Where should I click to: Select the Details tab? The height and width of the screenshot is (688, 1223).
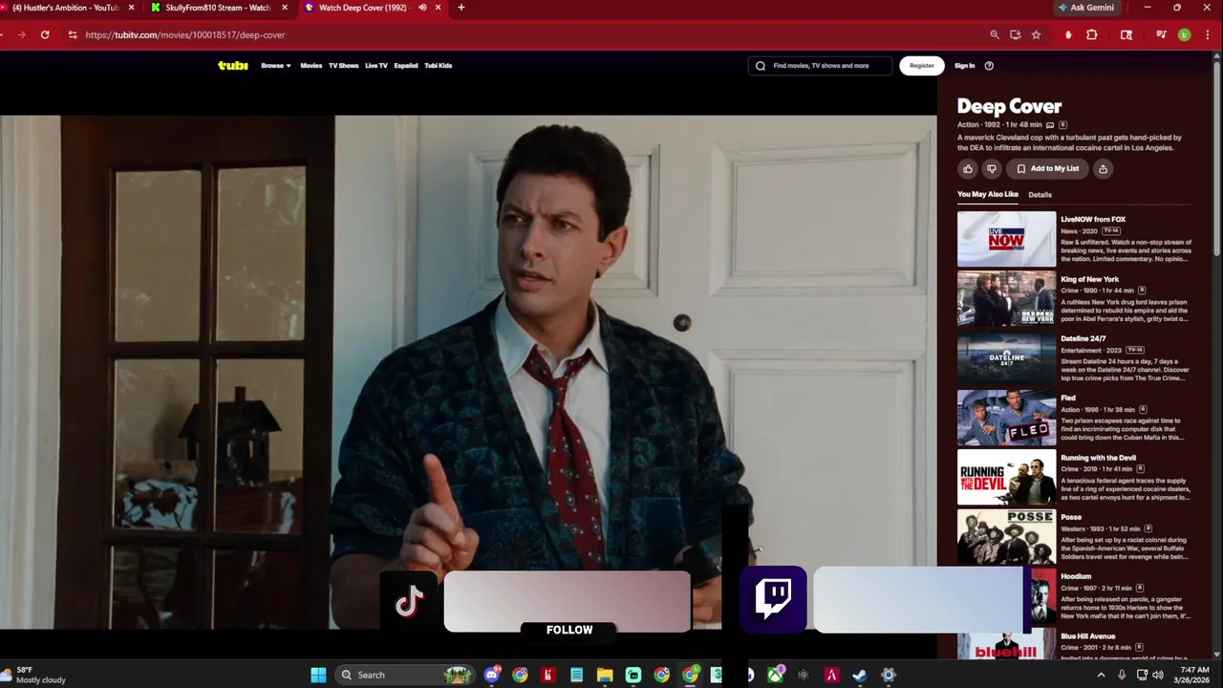[1040, 195]
